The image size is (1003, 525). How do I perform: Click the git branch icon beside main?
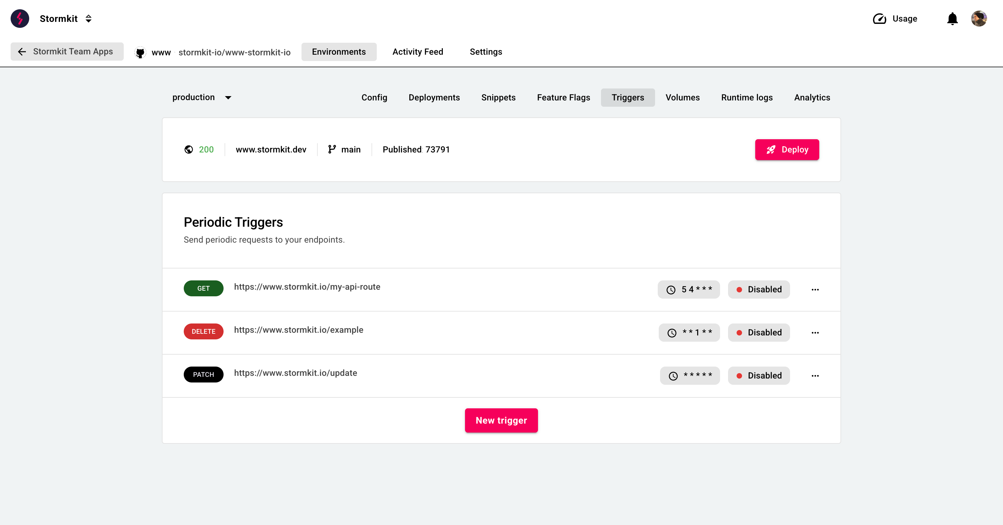[x=332, y=149]
